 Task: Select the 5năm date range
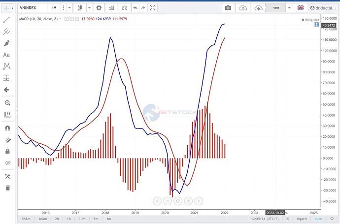point(26,219)
